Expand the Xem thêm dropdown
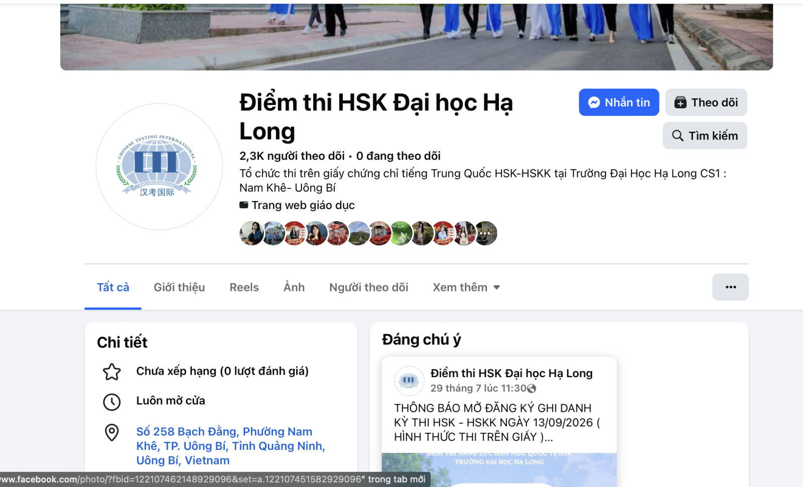 466,287
